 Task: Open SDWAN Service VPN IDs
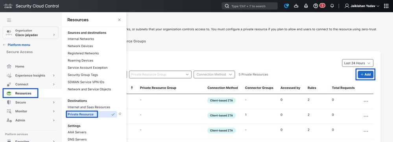click(86, 82)
